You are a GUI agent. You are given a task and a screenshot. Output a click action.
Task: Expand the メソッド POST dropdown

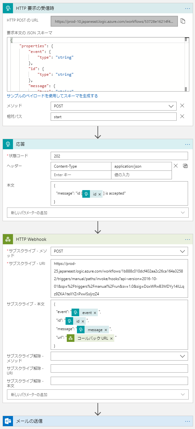[171, 106]
